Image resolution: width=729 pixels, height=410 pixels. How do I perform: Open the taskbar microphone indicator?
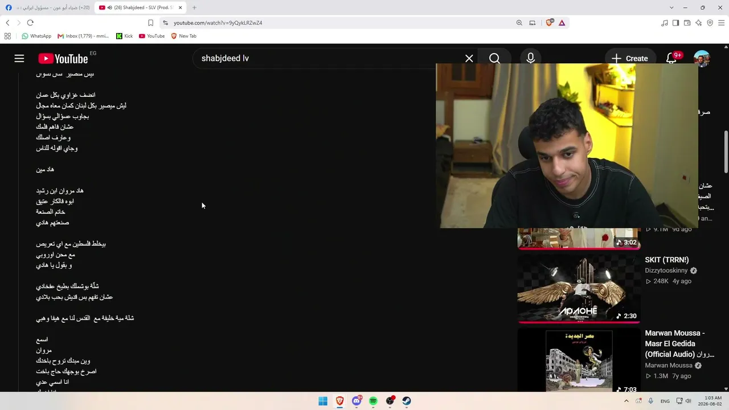pyautogui.click(x=650, y=401)
